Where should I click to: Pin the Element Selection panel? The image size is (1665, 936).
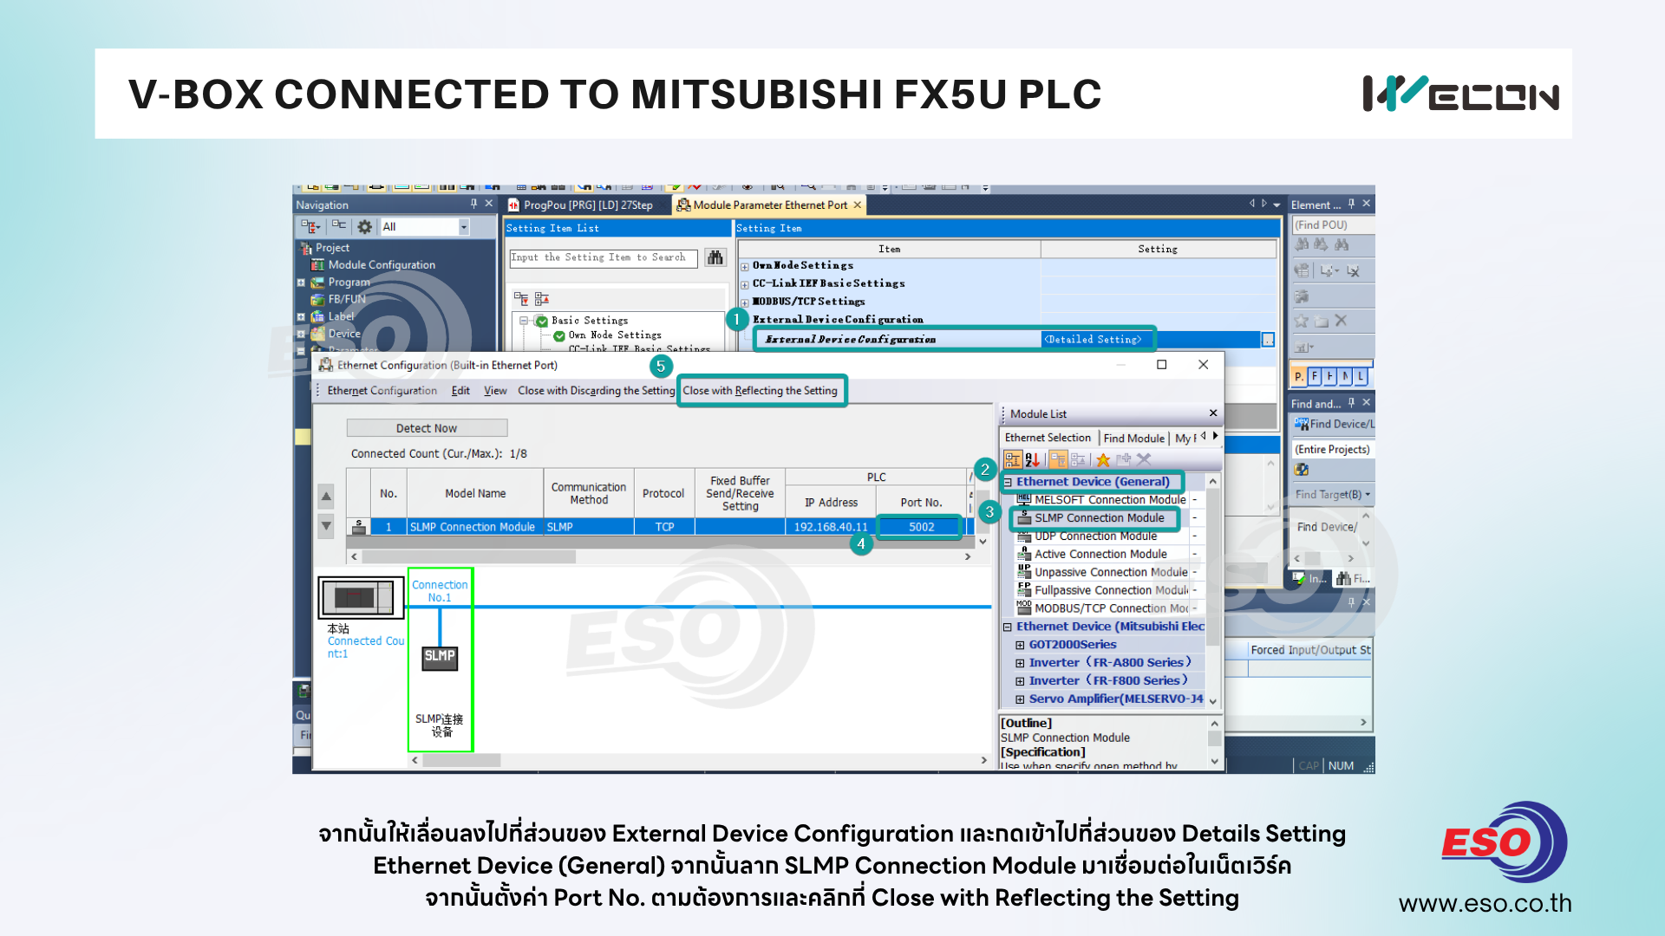tap(1351, 204)
